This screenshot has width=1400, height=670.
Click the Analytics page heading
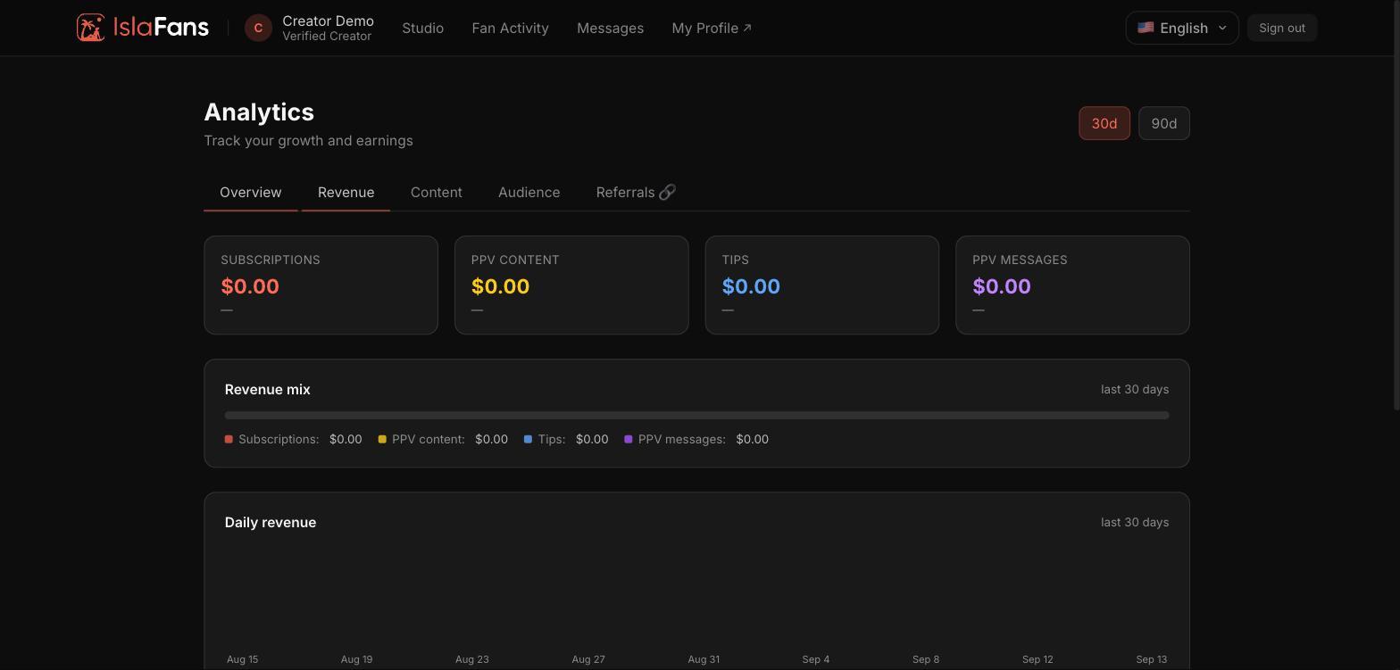click(x=259, y=112)
